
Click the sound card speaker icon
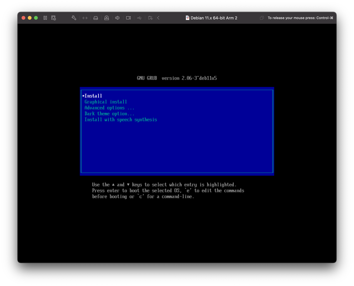pos(117,18)
